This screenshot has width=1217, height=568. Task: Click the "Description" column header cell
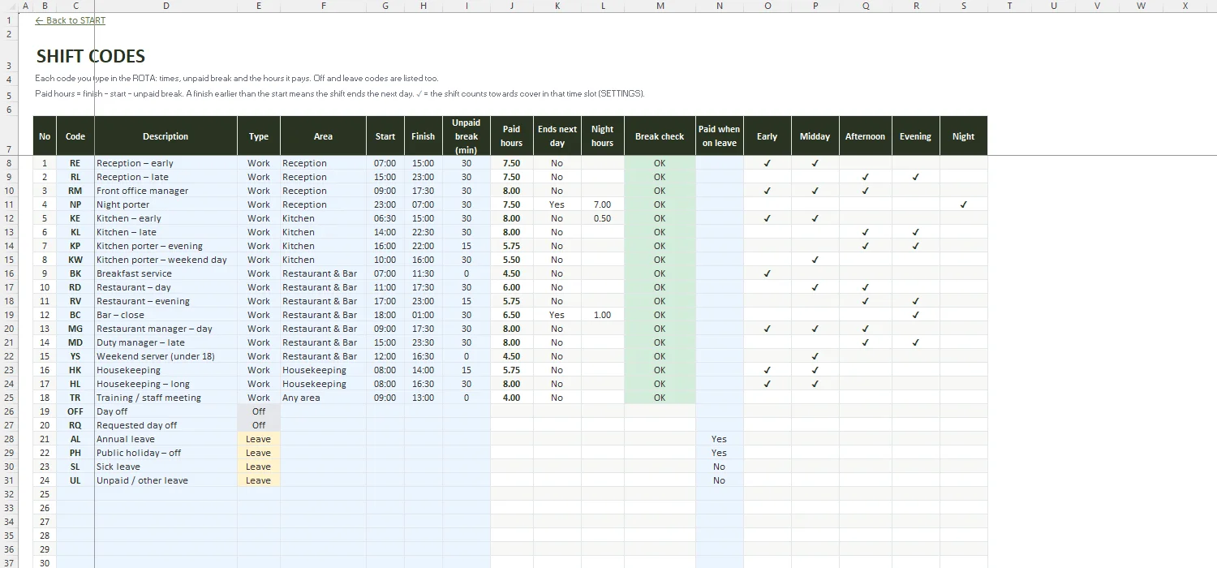pos(166,136)
